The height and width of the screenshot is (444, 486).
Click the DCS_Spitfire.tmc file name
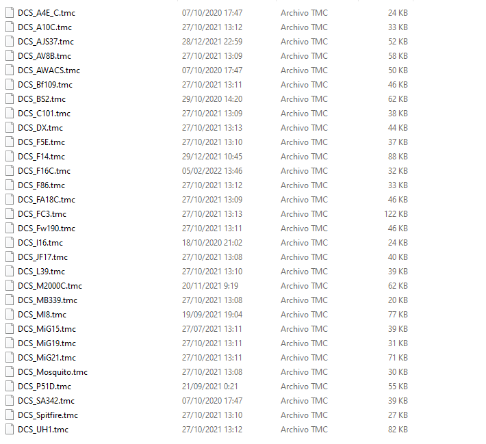coord(48,415)
